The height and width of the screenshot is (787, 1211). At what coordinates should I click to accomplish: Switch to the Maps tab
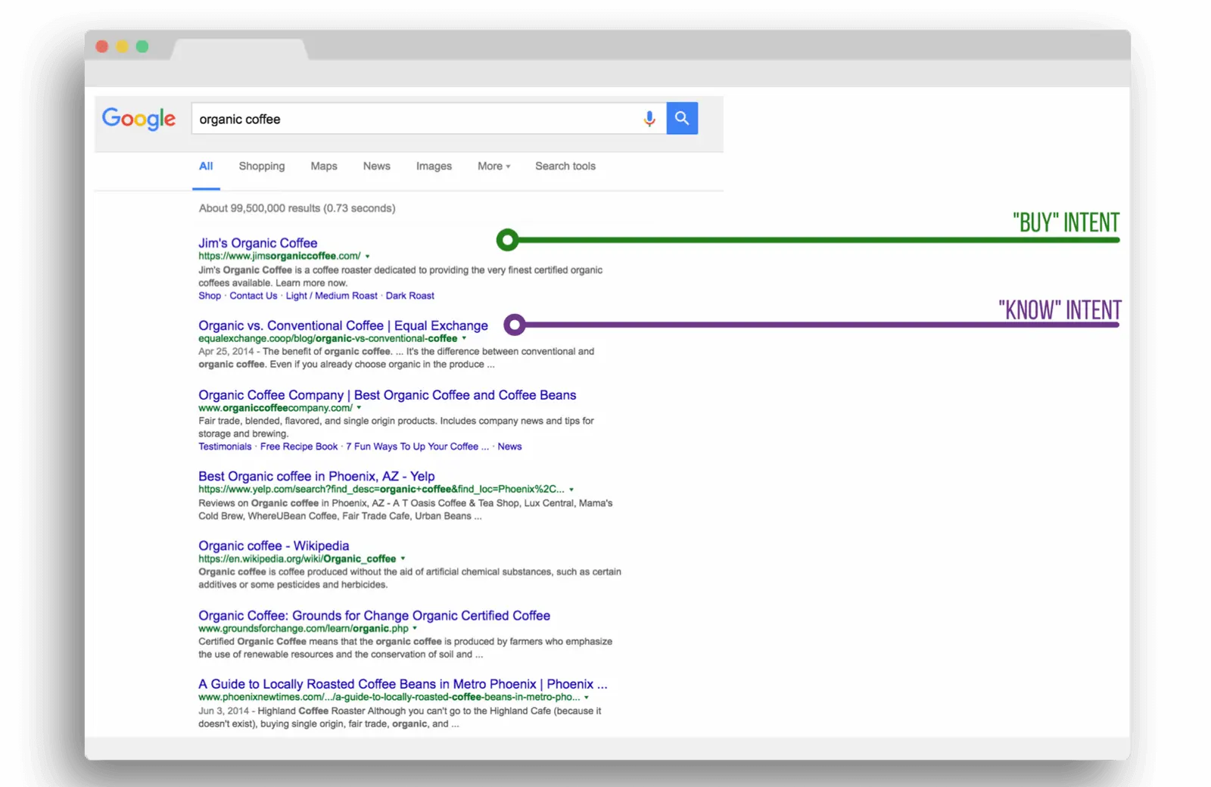(324, 166)
